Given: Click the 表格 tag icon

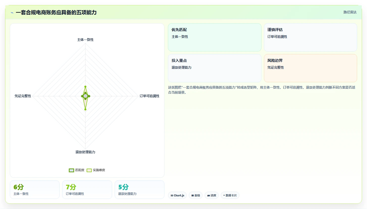Looking at the screenshot, I should click(192, 196).
